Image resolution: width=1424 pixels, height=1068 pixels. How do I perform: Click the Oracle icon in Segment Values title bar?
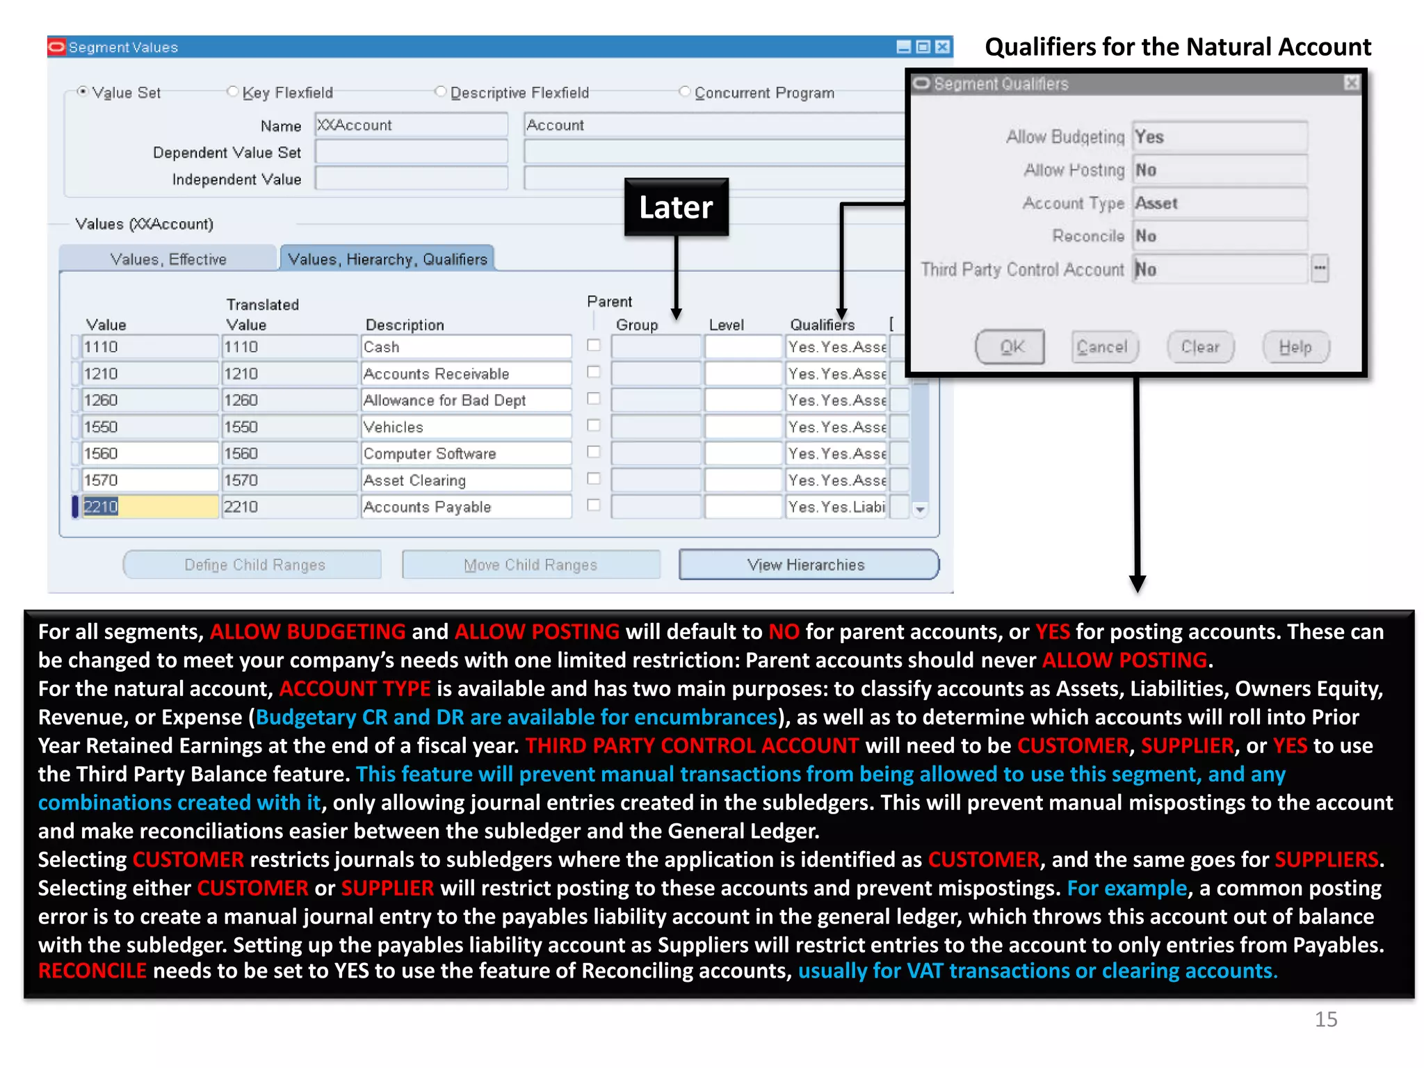click(57, 47)
